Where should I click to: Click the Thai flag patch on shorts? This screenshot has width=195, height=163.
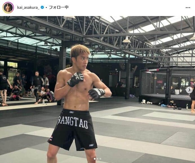(x=50, y=139)
